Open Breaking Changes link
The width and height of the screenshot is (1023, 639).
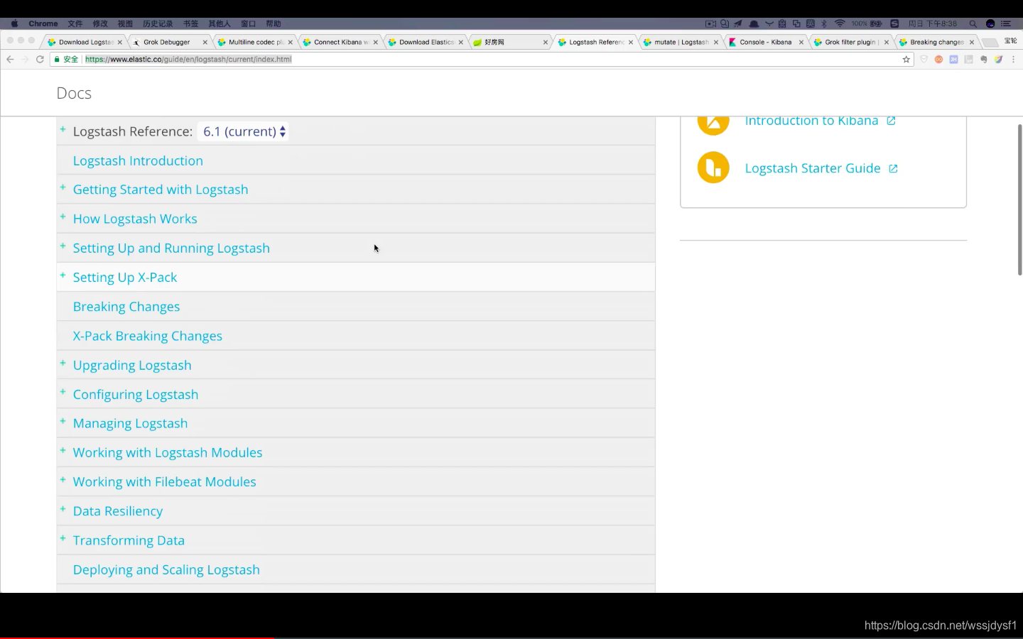coord(126,307)
